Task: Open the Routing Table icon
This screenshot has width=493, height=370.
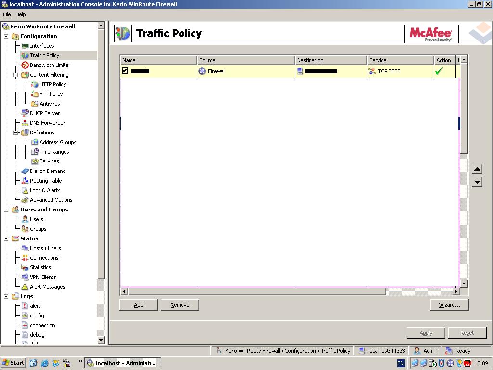Action: pos(25,181)
